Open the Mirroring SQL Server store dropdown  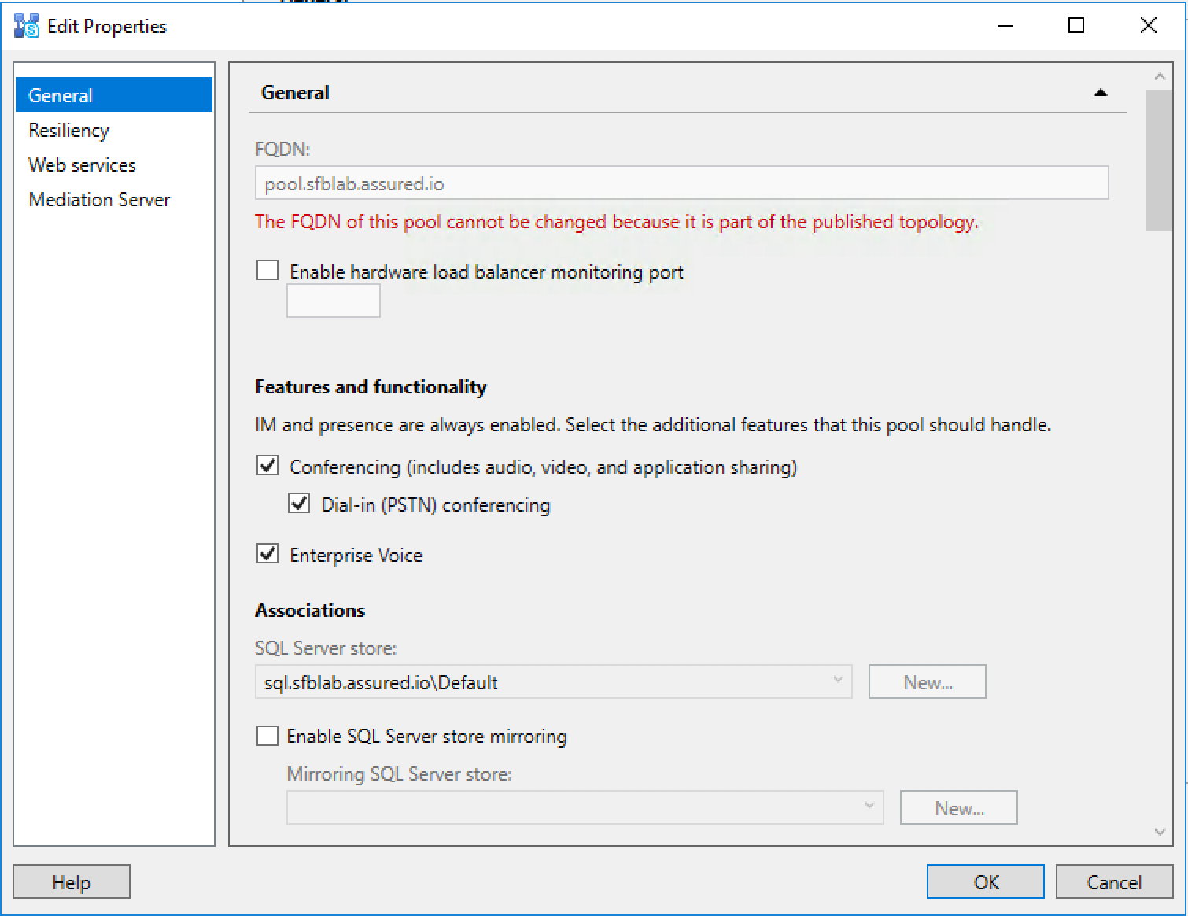(x=585, y=807)
